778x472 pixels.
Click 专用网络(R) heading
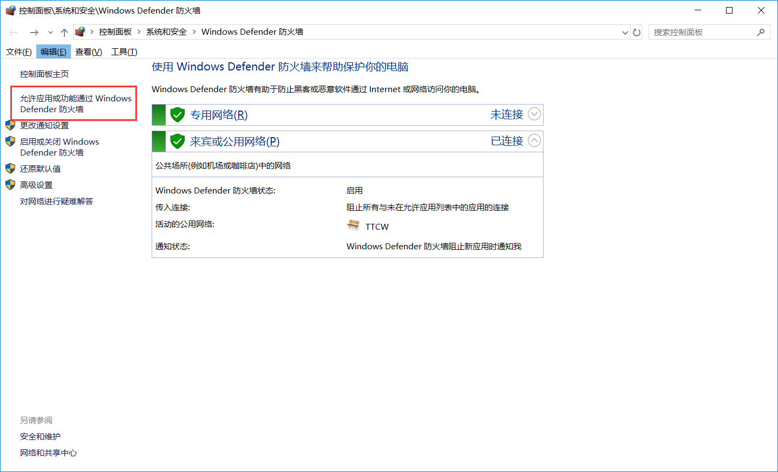[219, 115]
